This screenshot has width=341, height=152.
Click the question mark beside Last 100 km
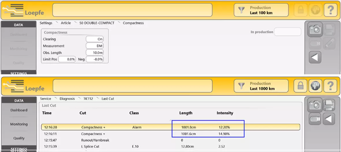point(331,10)
